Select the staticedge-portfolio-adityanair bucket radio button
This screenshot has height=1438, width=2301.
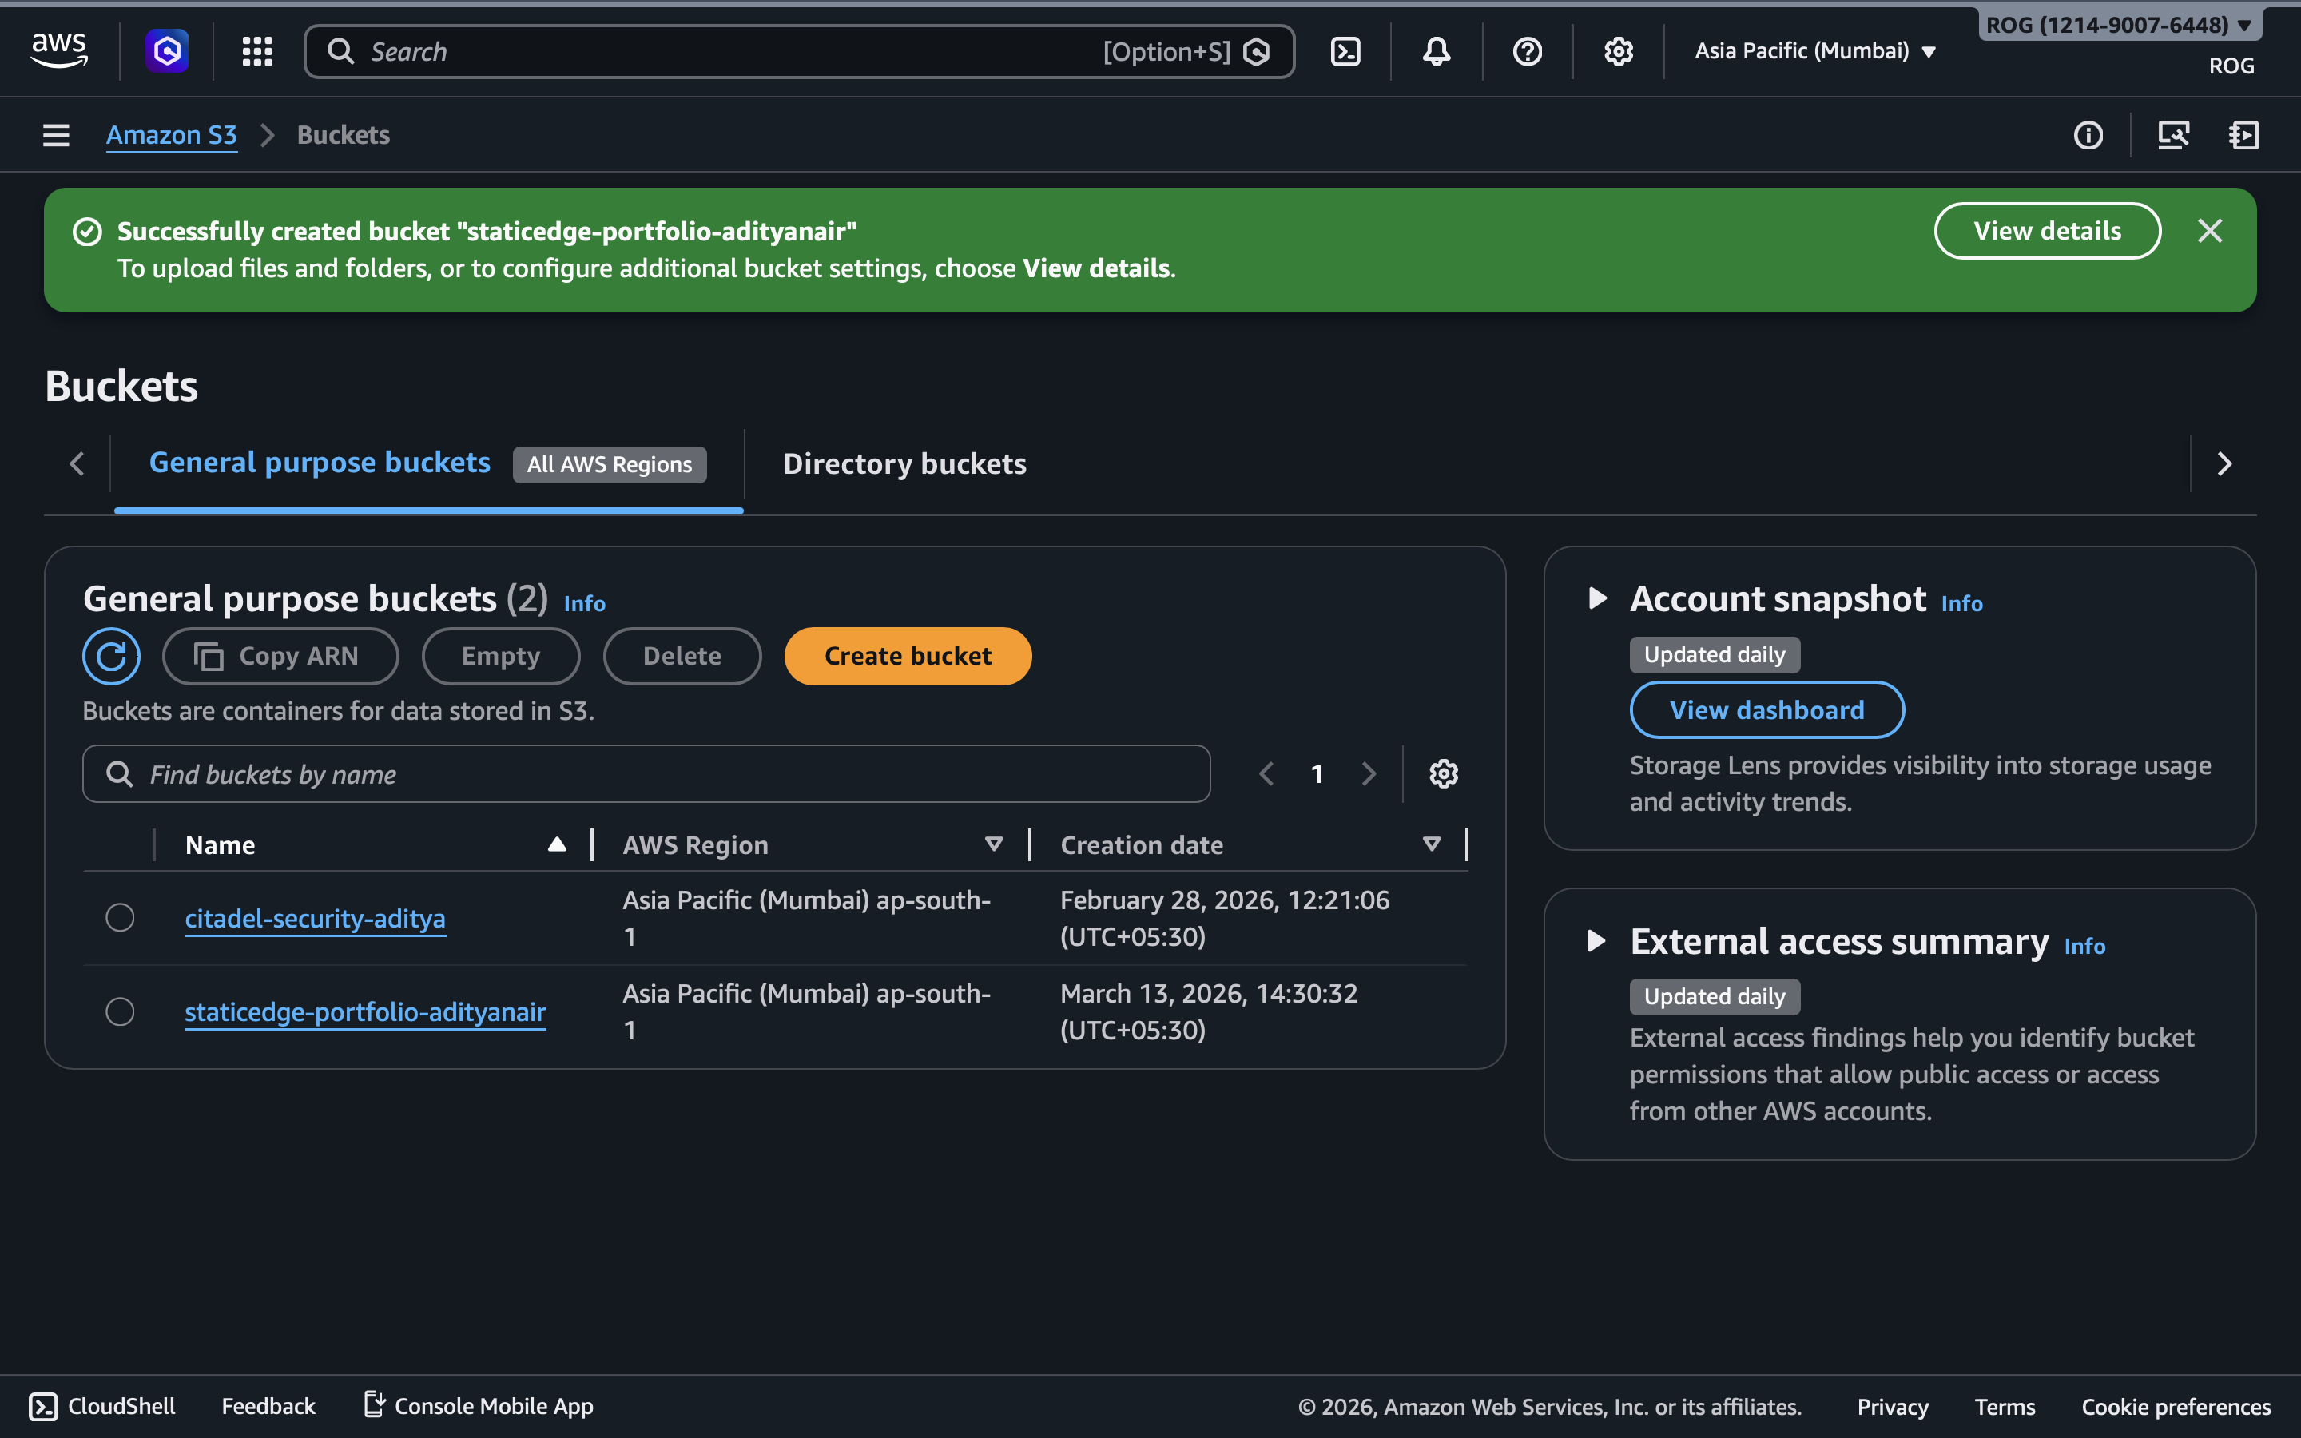(120, 1011)
